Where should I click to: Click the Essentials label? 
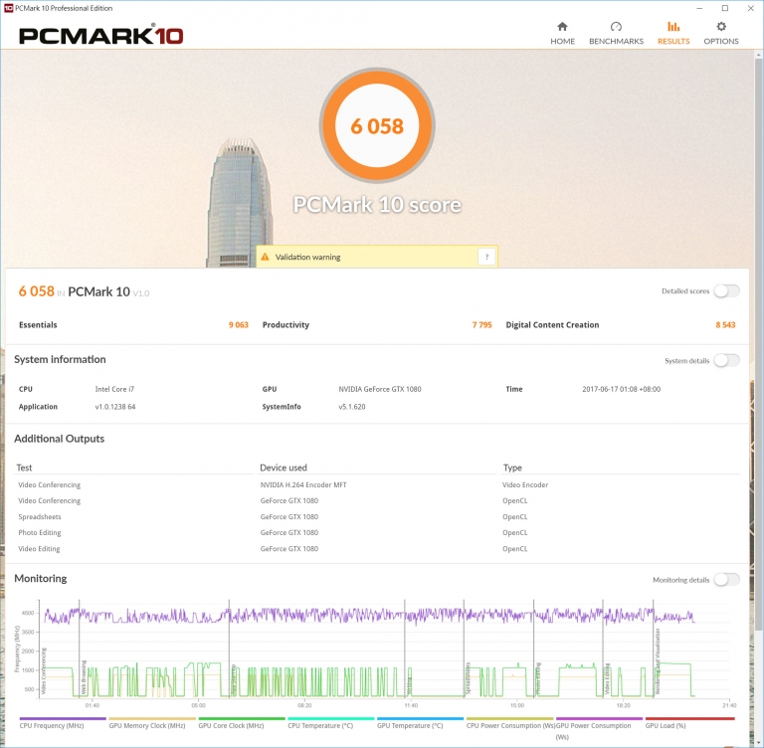(38, 325)
